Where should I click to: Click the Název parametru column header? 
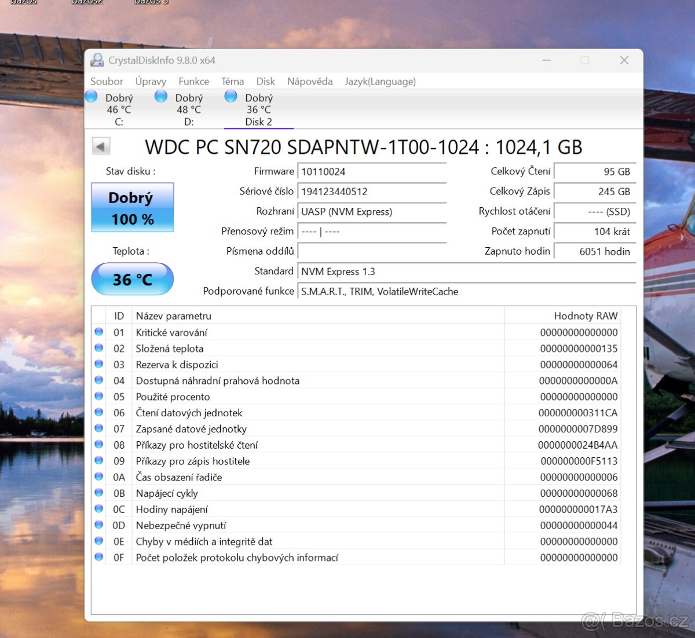(x=319, y=316)
